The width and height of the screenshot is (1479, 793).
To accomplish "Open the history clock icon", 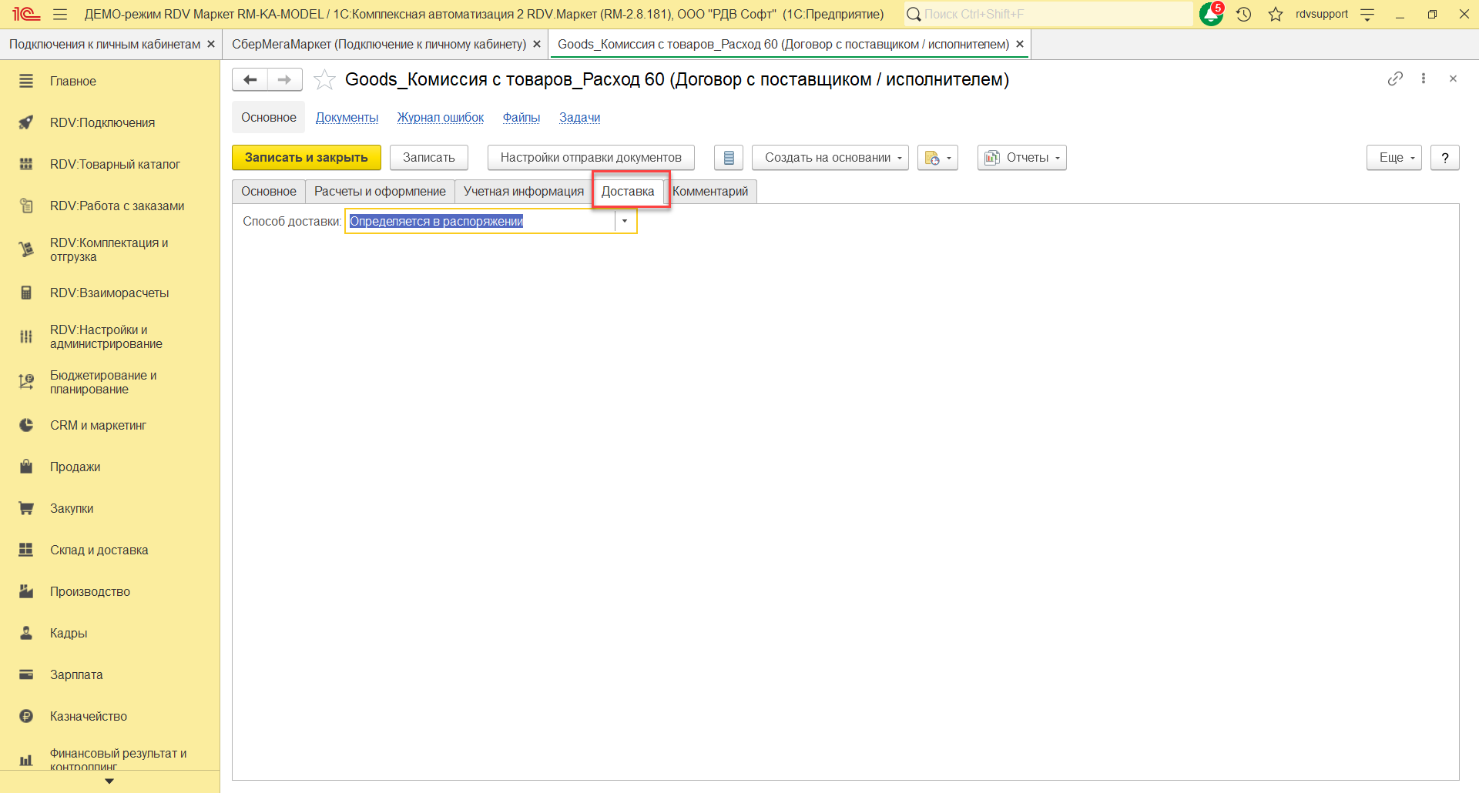I will [x=1243, y=14].
